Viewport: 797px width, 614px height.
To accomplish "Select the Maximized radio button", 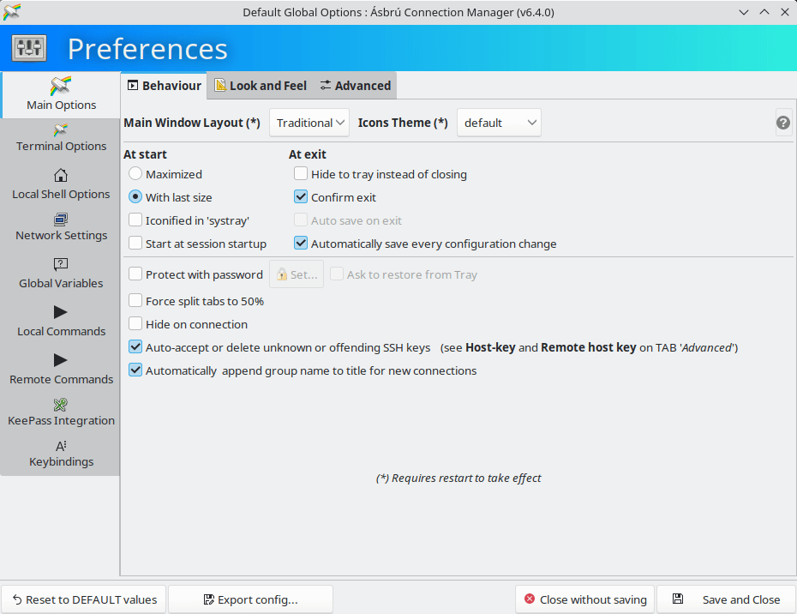I will coord(135,173).
